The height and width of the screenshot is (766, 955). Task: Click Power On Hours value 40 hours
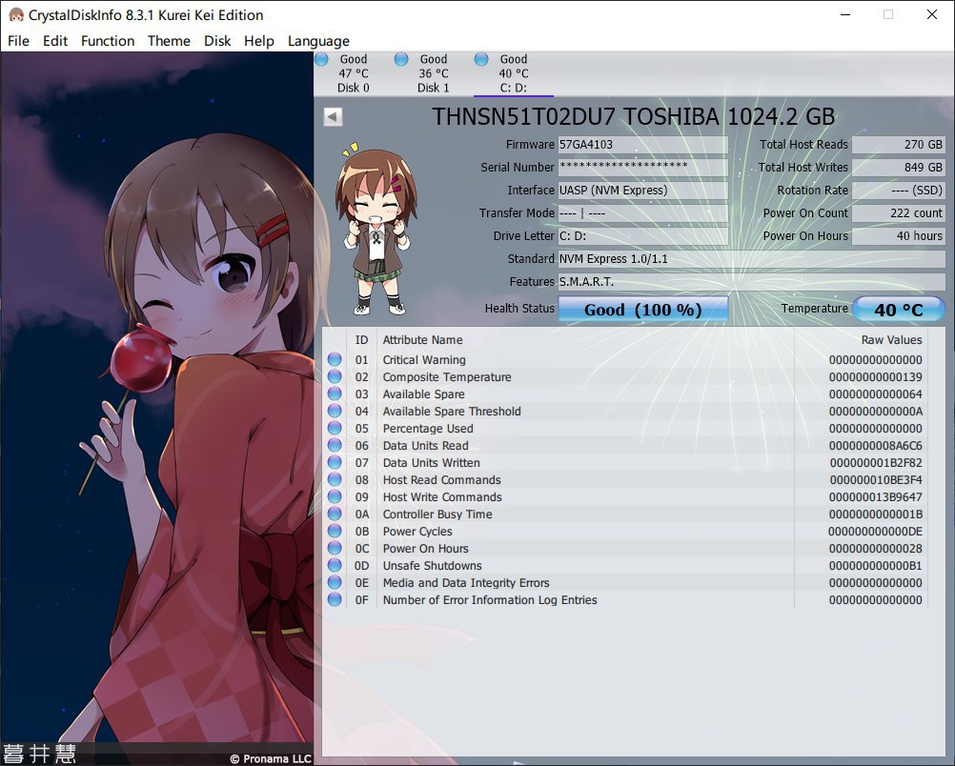[x=899, y=235]
